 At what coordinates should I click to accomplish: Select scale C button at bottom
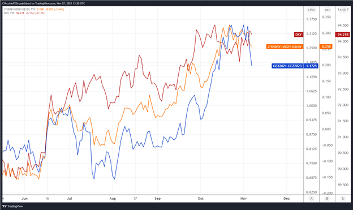point(343,199)
